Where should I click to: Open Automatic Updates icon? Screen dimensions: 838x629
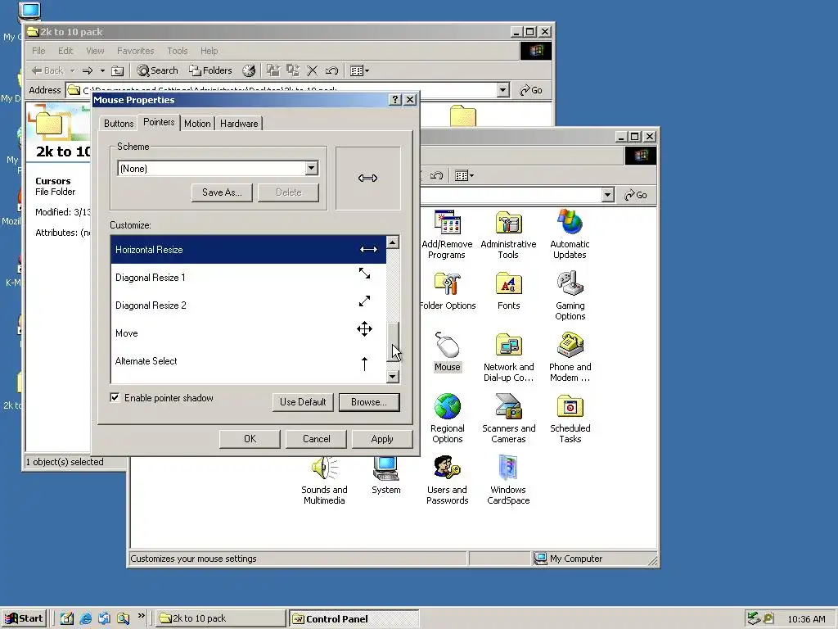[x=570, y=234]
